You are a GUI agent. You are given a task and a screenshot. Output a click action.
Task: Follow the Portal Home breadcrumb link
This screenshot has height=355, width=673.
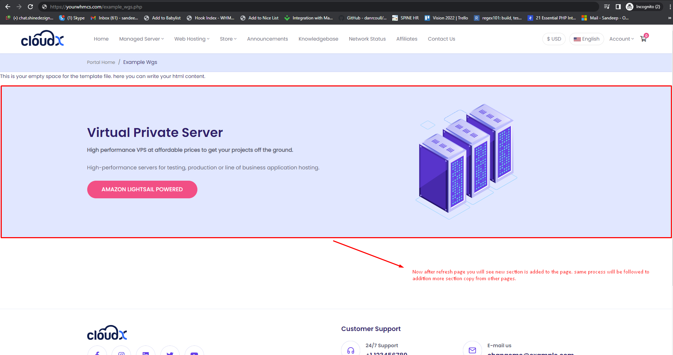(101, 62)
